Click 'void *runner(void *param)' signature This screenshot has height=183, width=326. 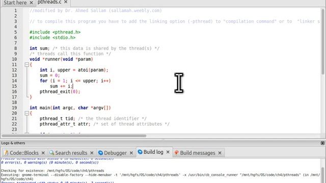click(61, 59)
